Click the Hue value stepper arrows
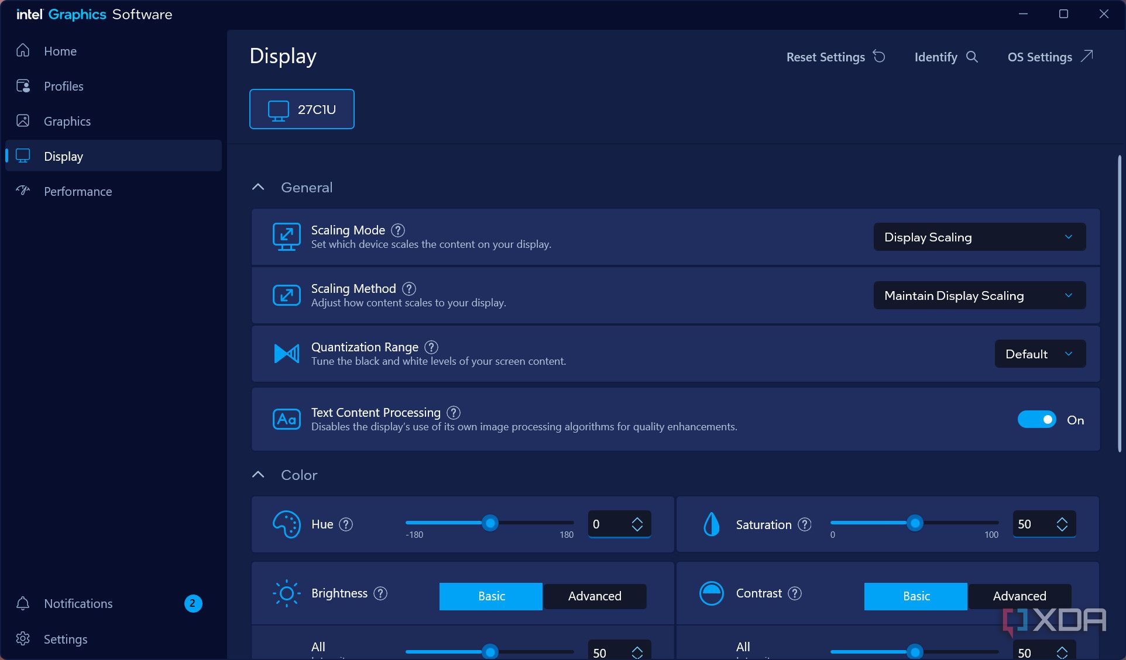The width and height of the screenshot is (1126, 660). pos(637,524)
